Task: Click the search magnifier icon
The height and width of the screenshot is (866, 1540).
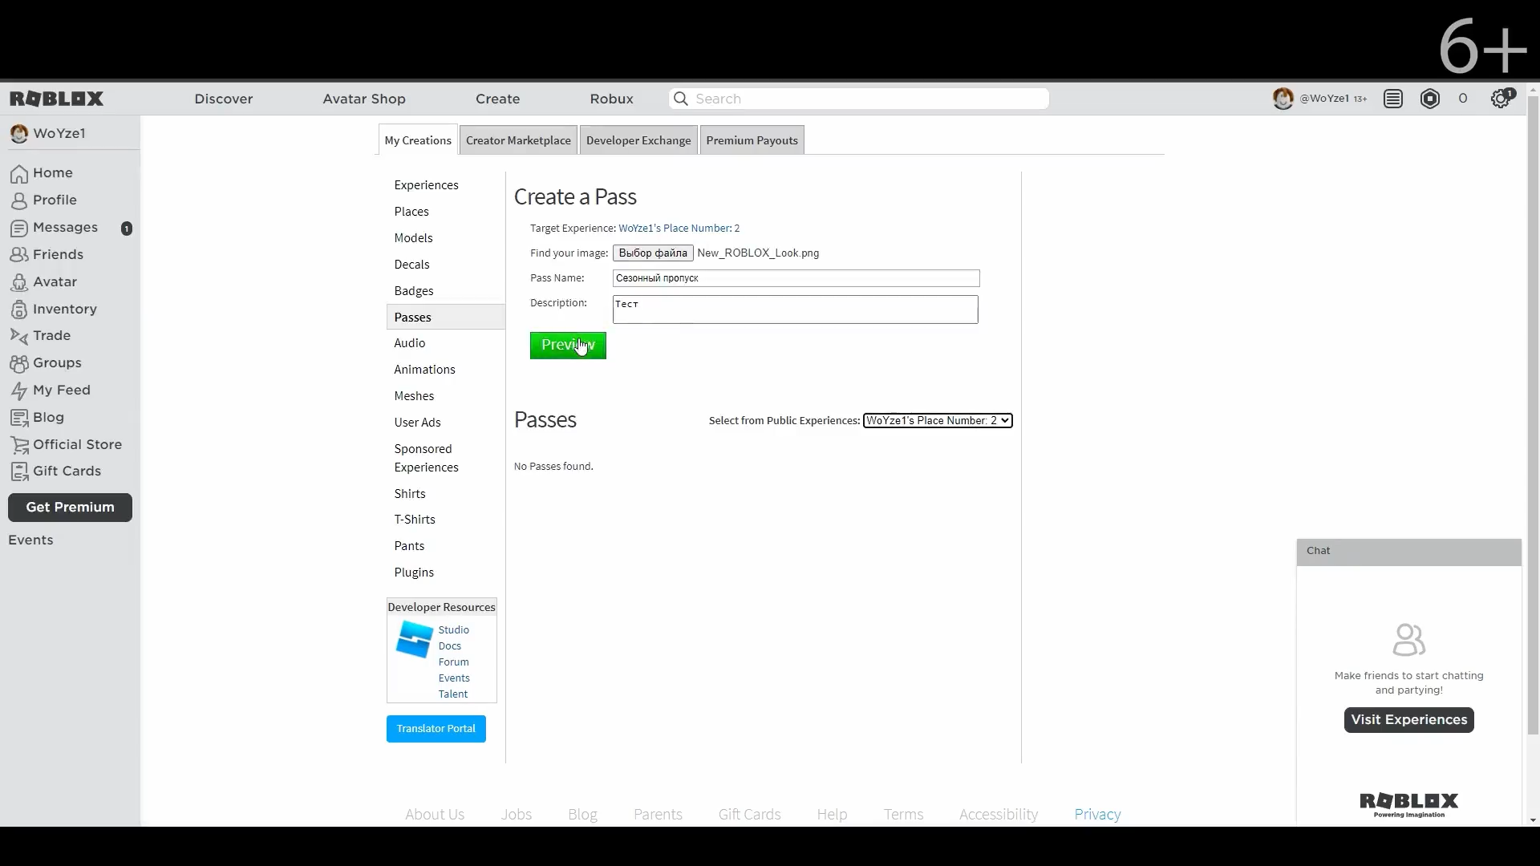Action: [x=681, y=99]
